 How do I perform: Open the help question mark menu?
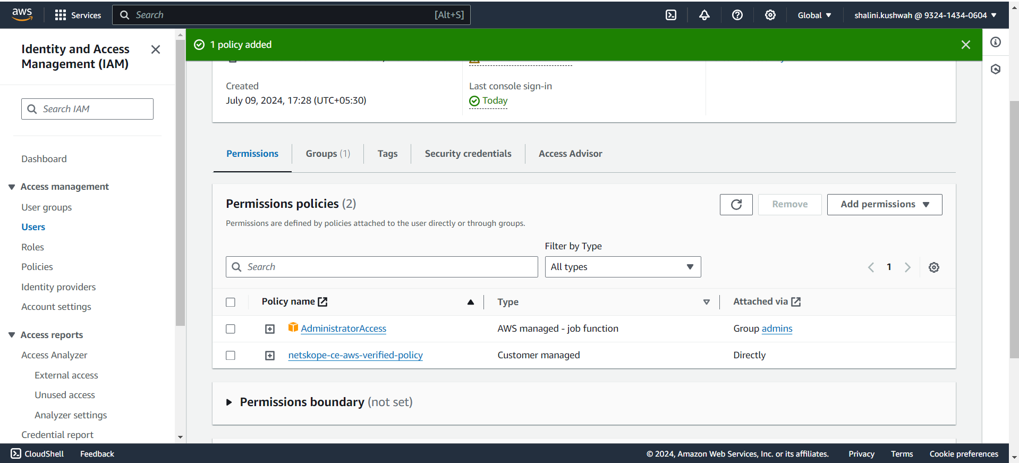coord(737,15)
